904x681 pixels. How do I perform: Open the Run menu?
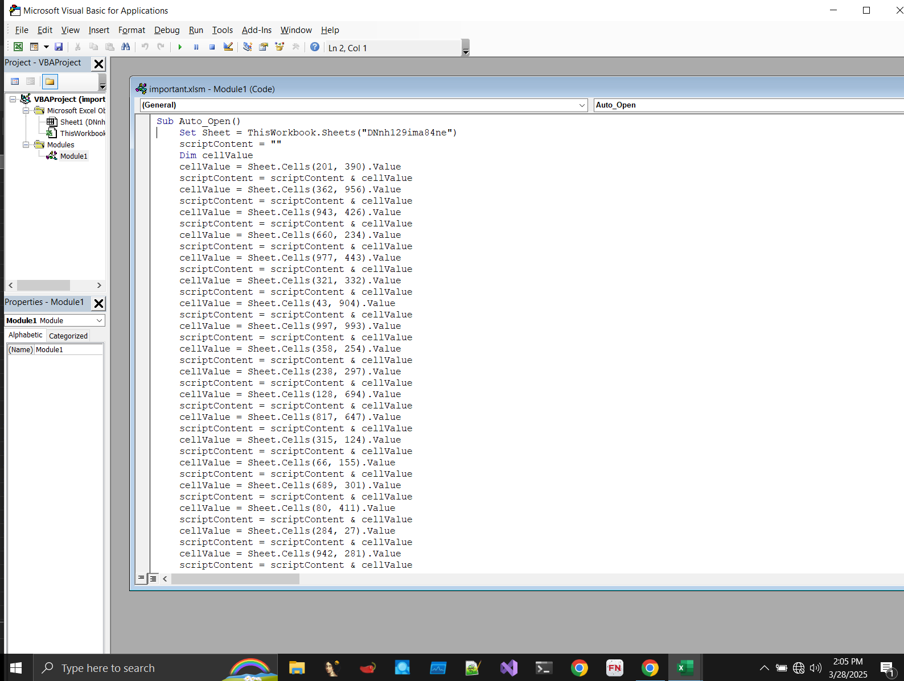coord(196,30)
